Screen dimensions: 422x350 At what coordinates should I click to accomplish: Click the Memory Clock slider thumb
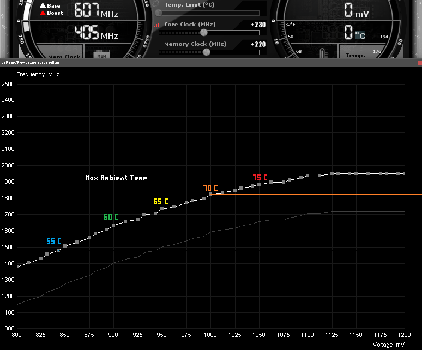[x=207, y=52]
